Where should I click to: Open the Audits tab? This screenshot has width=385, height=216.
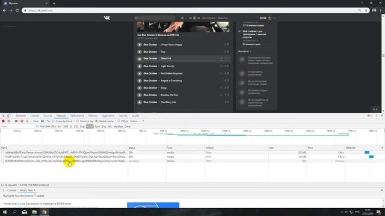[135, 116]
